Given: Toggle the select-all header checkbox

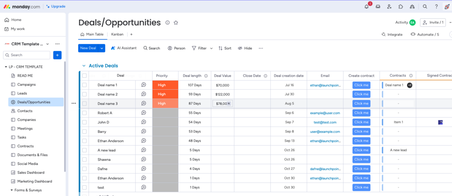Looking at the screenshot, I should pos(84,76).
